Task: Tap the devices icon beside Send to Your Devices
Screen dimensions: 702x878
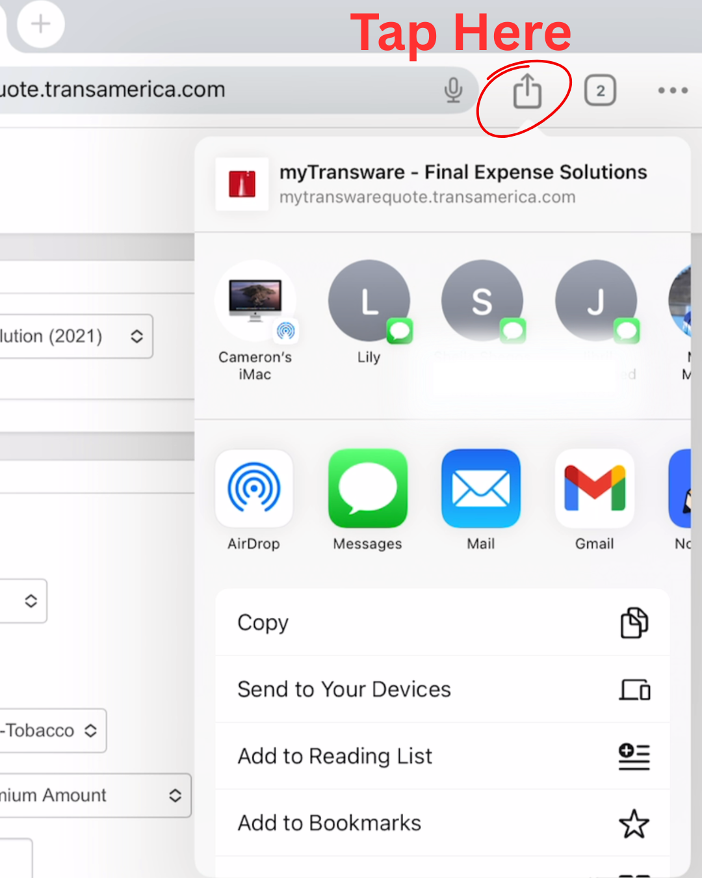Action: pyautogui.click(x=634, y=689)
